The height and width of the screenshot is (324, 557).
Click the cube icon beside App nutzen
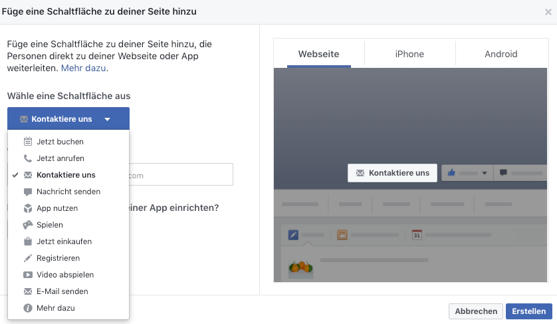(x=28, y=208)
